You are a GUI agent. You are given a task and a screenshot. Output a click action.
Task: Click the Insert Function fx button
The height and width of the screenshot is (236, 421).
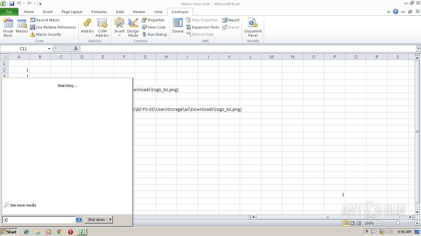[x=76, y=49]
